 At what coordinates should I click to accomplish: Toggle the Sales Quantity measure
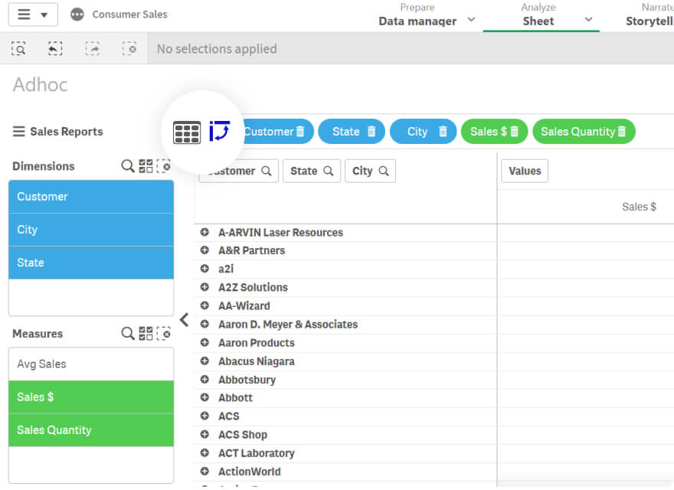pyautogui.click(x=91, y=430)
